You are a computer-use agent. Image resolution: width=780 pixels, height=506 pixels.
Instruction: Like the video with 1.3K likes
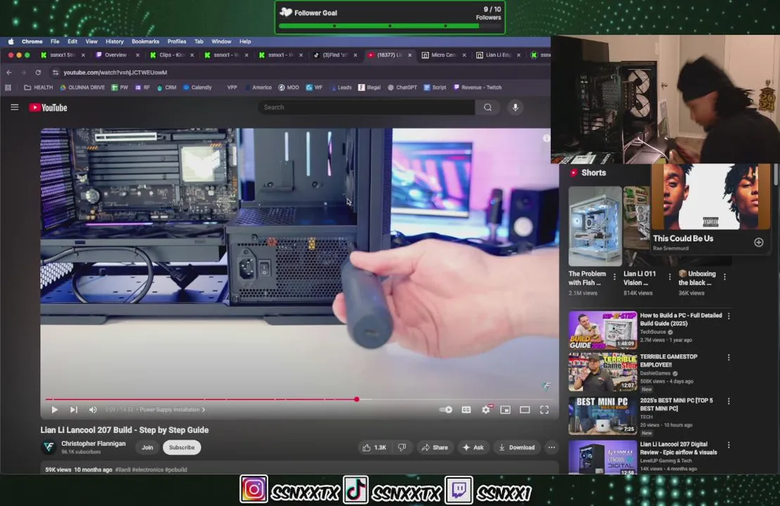[x=375, y=448]
